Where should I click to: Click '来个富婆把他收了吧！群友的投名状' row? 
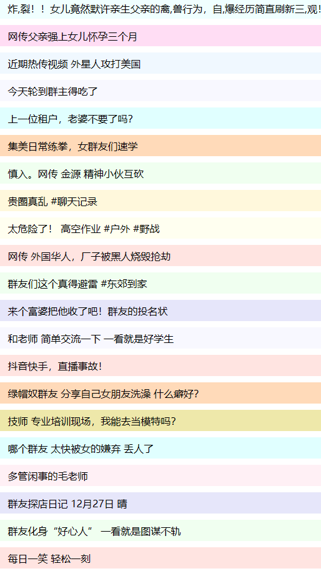[160, 311]
